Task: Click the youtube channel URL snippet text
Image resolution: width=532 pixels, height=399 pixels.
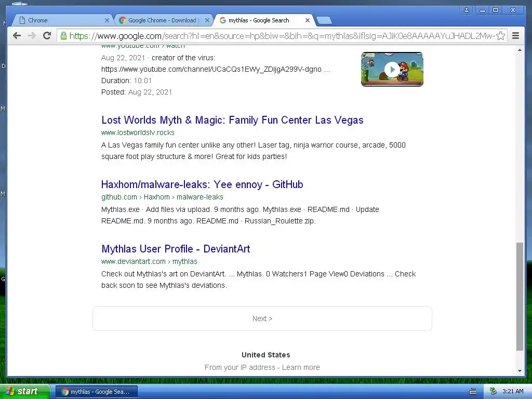Action: click(216, 69)
